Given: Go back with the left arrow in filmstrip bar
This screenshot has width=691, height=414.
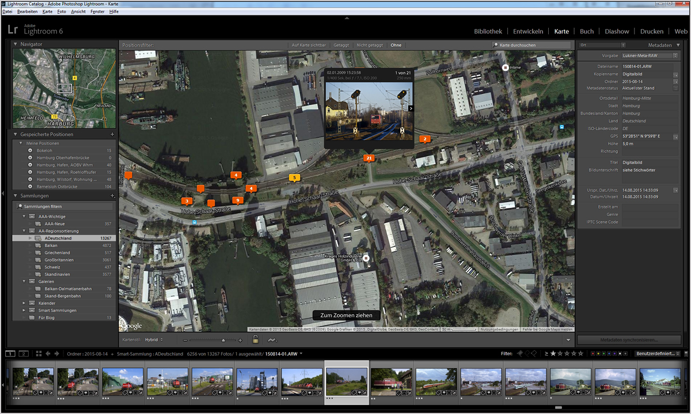Looking at the screenshot, I should click(48, 354).
